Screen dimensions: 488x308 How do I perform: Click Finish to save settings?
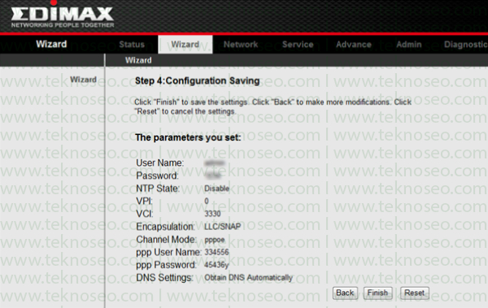point(377,293)
